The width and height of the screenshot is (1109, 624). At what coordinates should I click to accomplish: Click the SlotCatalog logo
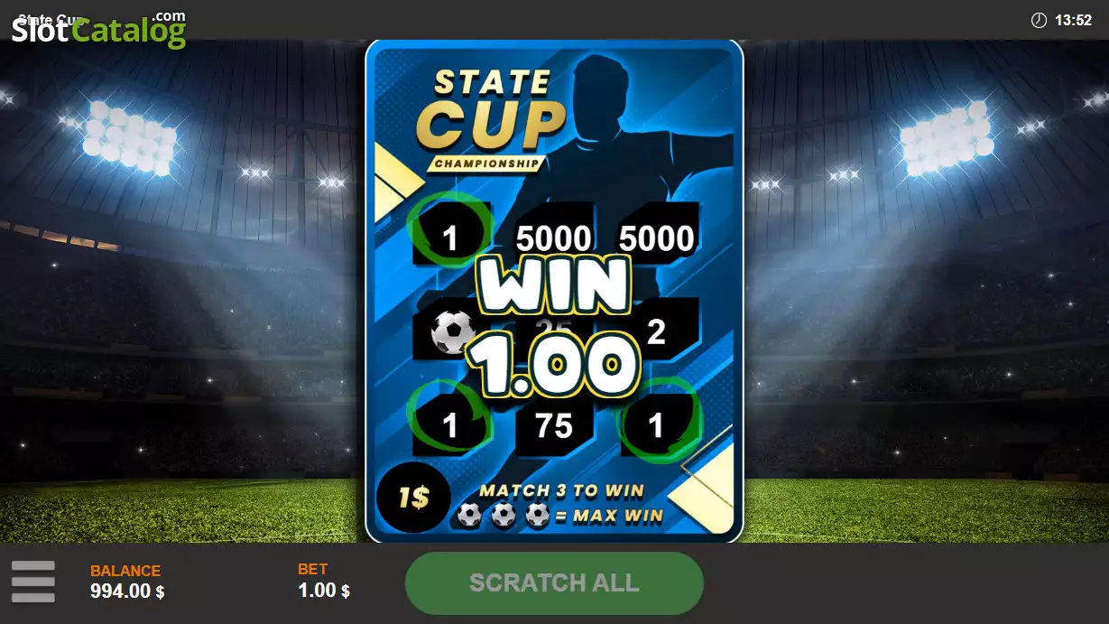coord(99,28)
